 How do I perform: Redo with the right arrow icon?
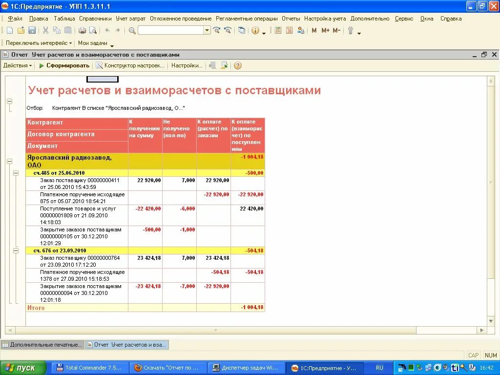coord(118,31)
